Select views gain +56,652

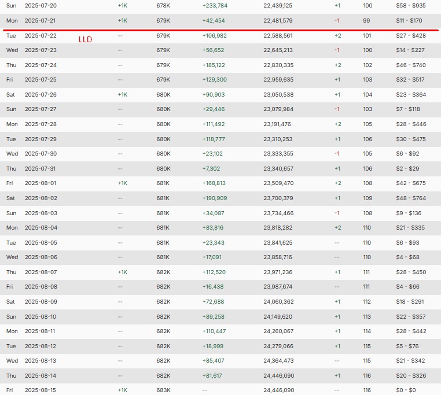213,50
